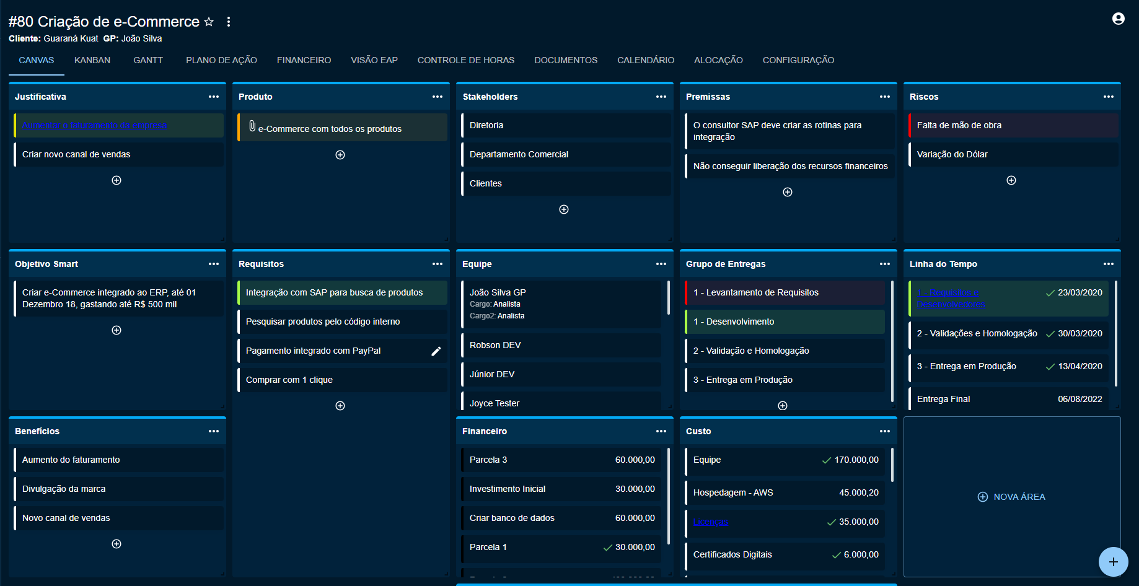Open Objetivo Smart panel options menu
The image size is (1139, 586).
pyautogui.click(x=214, y=264)
